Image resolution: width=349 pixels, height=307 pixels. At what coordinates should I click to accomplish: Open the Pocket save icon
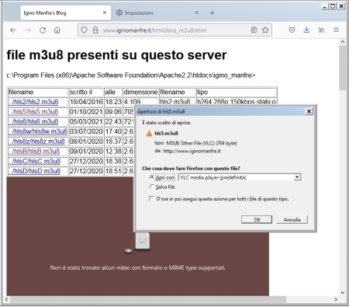pos(292,30)
